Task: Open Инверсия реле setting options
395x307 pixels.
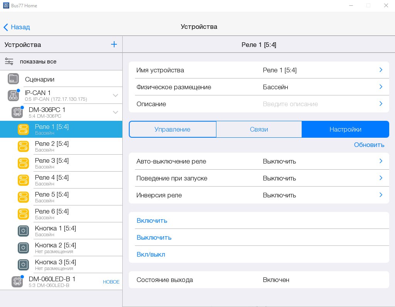Action: 380,195
